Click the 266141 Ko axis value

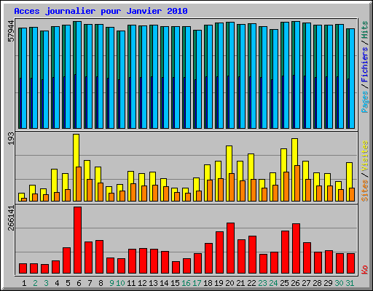click(x=11, y=218)
